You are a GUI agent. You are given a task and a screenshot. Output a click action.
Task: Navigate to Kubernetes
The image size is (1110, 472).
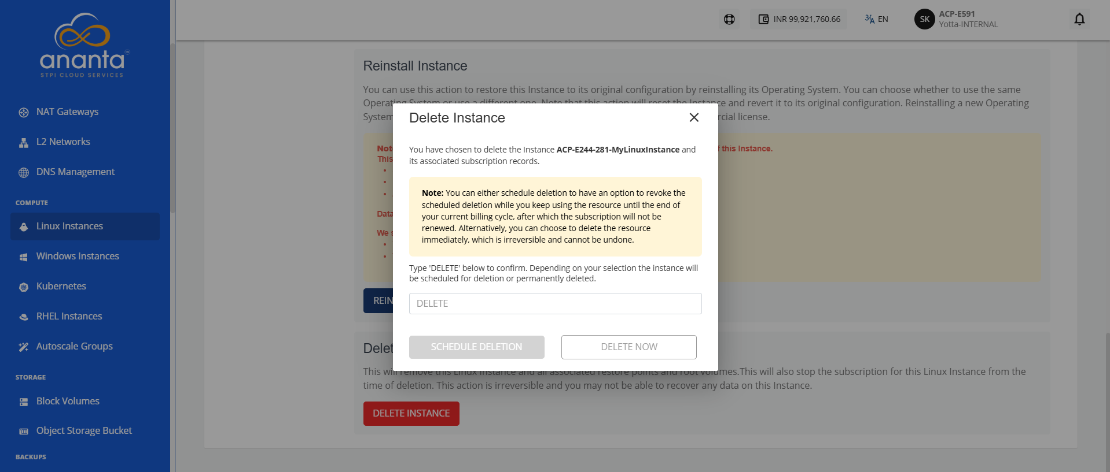point(61,286)
